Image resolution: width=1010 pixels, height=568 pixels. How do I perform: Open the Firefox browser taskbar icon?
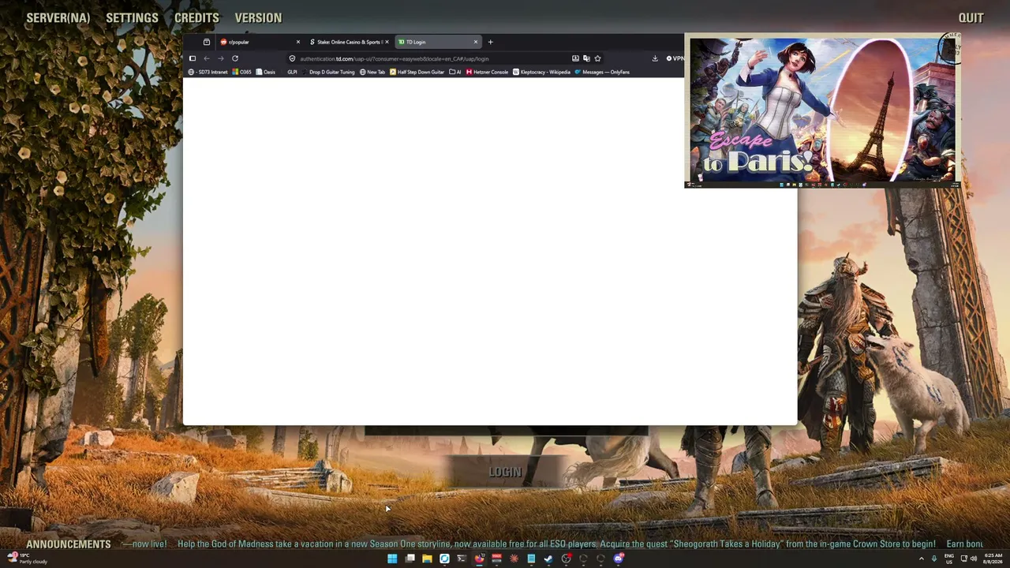479,559
